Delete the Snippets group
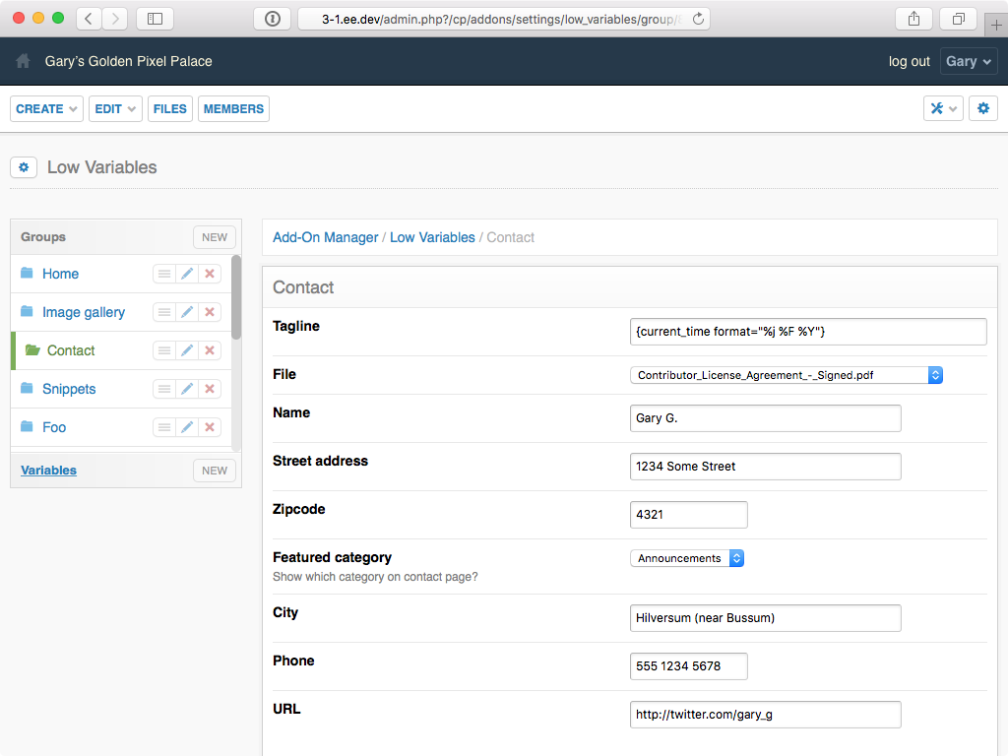 [x=210, y=389]
